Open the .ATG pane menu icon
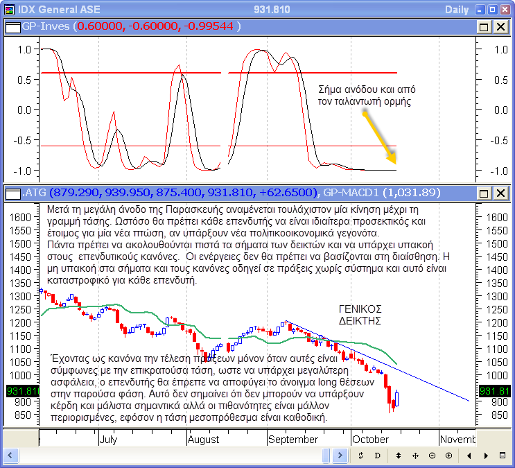 pos(11,192)
